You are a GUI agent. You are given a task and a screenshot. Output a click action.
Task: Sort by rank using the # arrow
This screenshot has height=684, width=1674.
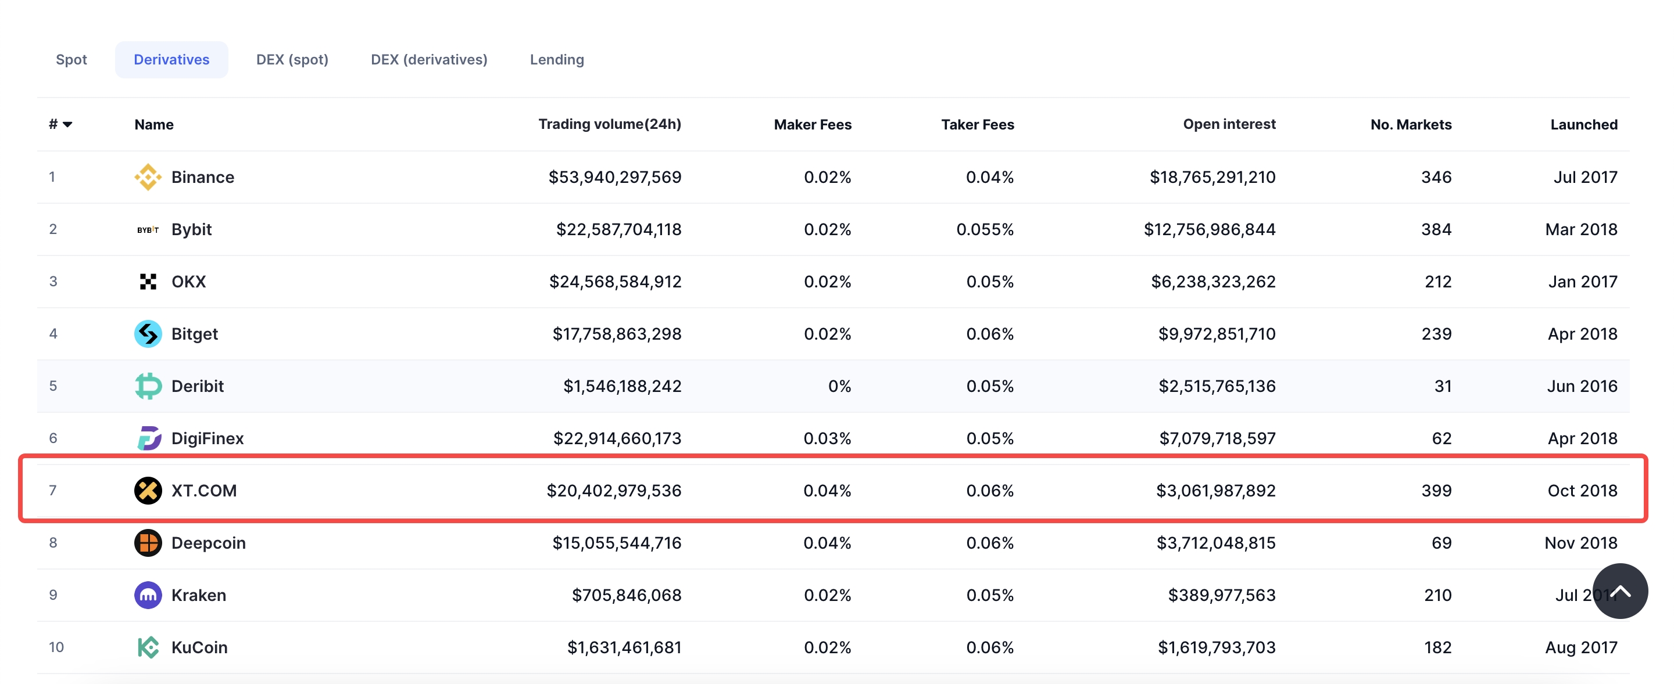pyautogui.click(x=60, y=125)
